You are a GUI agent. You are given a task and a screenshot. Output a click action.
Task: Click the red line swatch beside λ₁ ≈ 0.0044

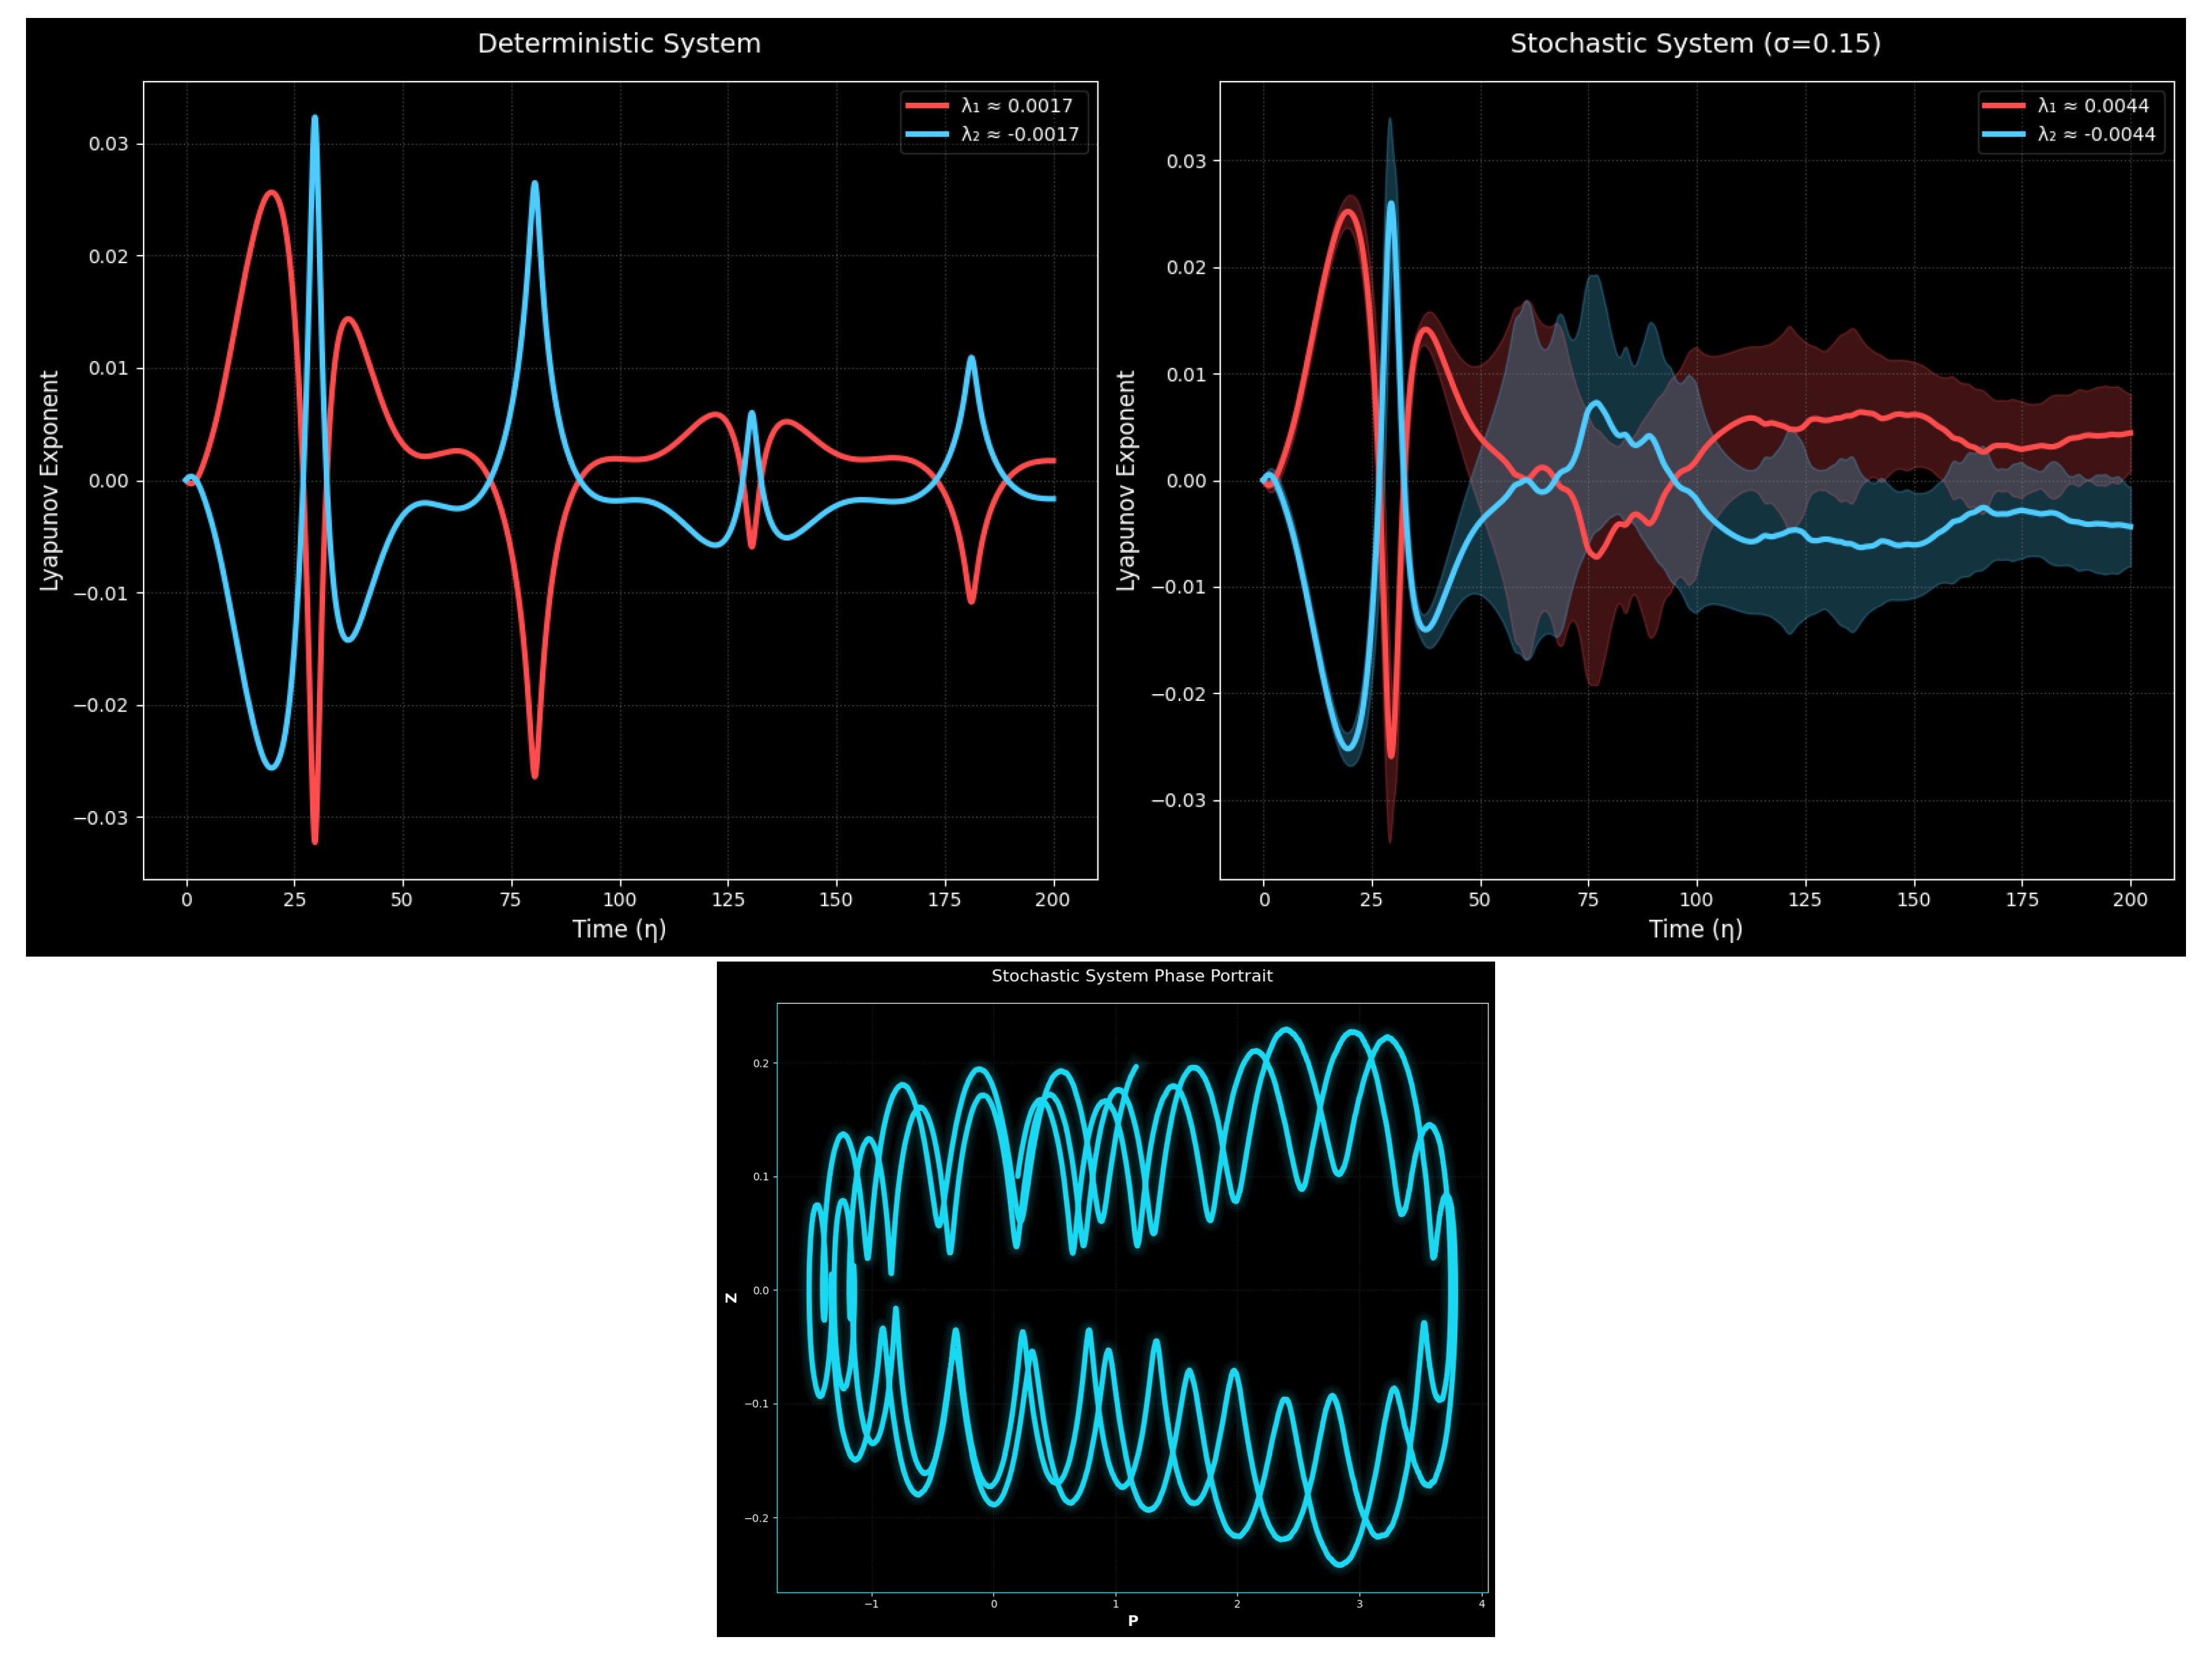(2003, 106)
